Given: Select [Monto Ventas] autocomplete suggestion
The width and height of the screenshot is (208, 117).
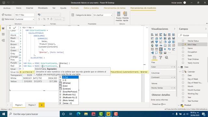Looking at the screenshot, I should [x=69, y=100].
